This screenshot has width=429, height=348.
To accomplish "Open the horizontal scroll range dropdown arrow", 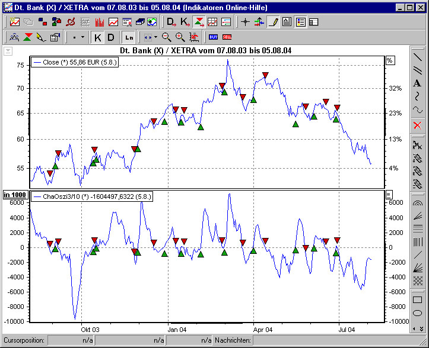I will pos(155,37).
